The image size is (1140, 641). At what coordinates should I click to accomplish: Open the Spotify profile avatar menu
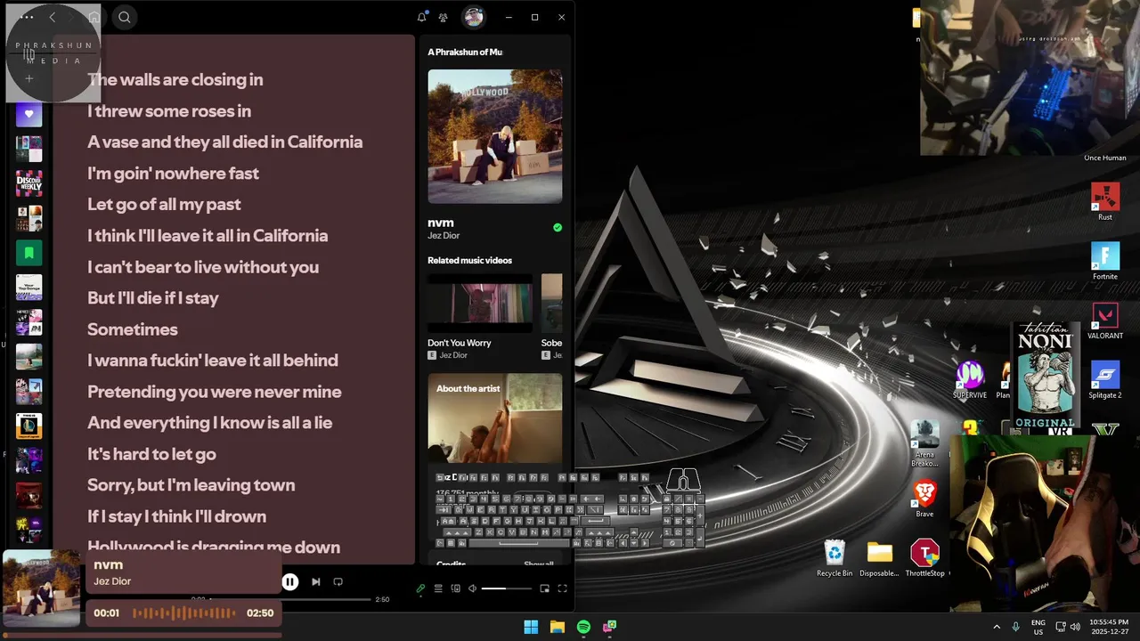474,17
